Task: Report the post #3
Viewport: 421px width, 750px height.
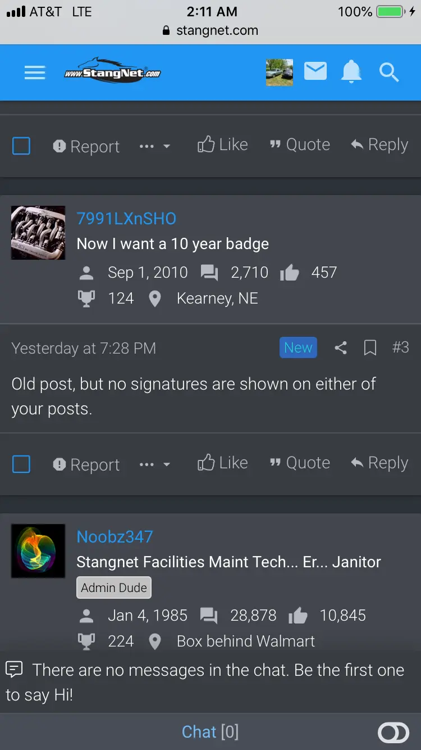Action: (x=86, y=465)
